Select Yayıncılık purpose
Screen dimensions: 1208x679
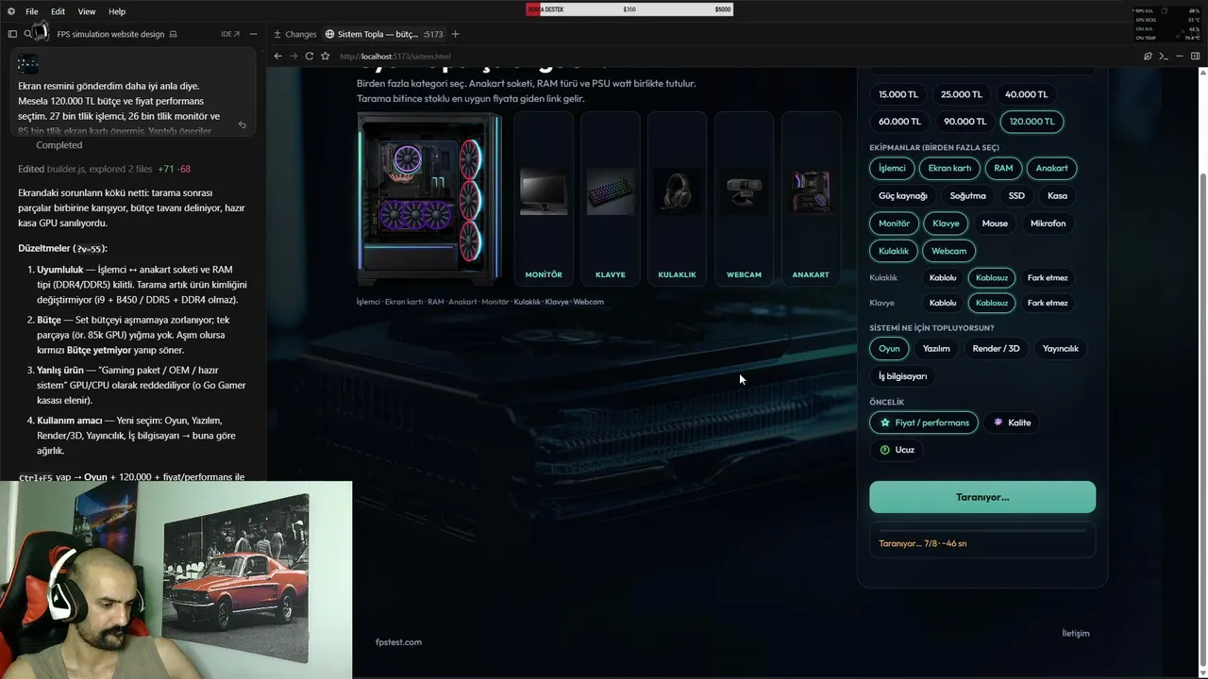pos(1060,349)
